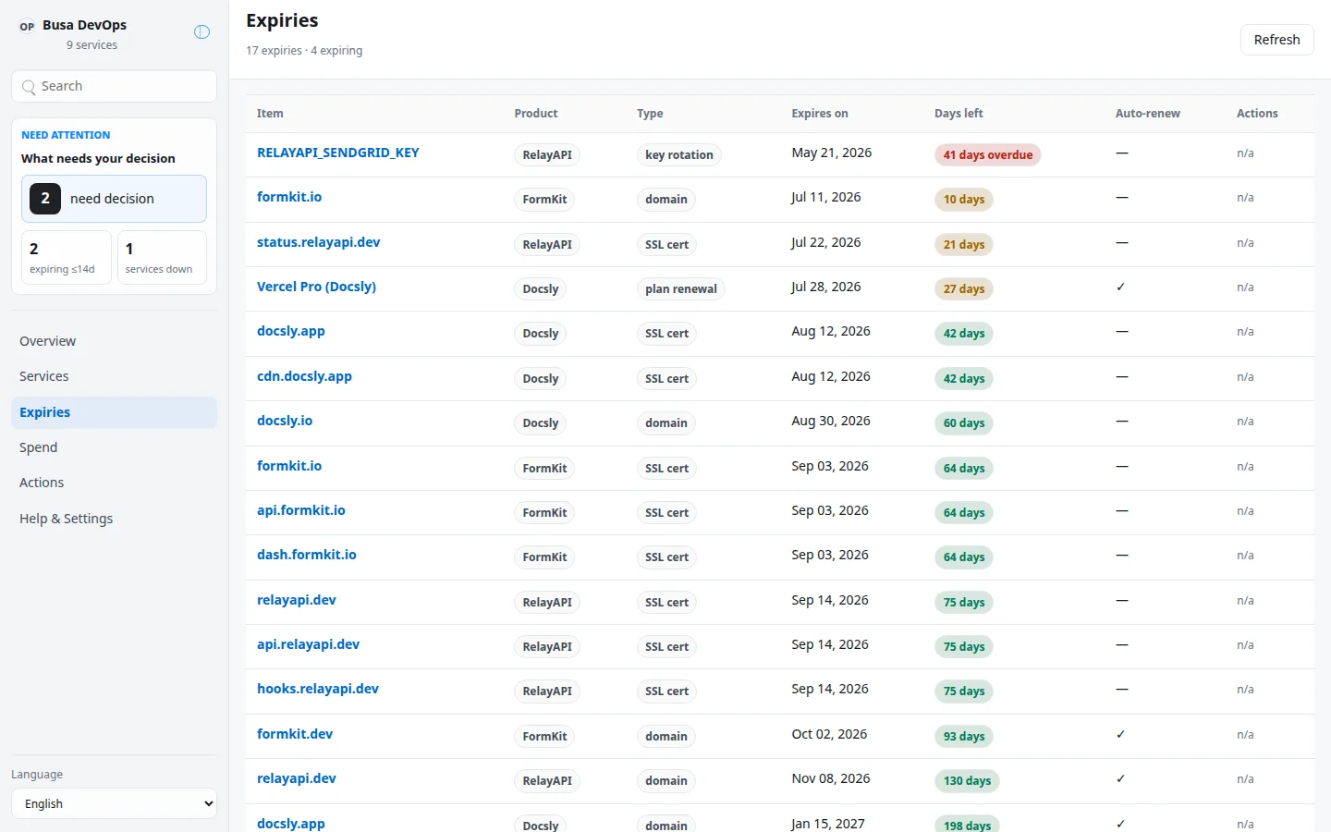This screenshot has width=1331, height=832.
Task: Open the expiring ≤14d stat card
Action: click(x=67, y=257)
